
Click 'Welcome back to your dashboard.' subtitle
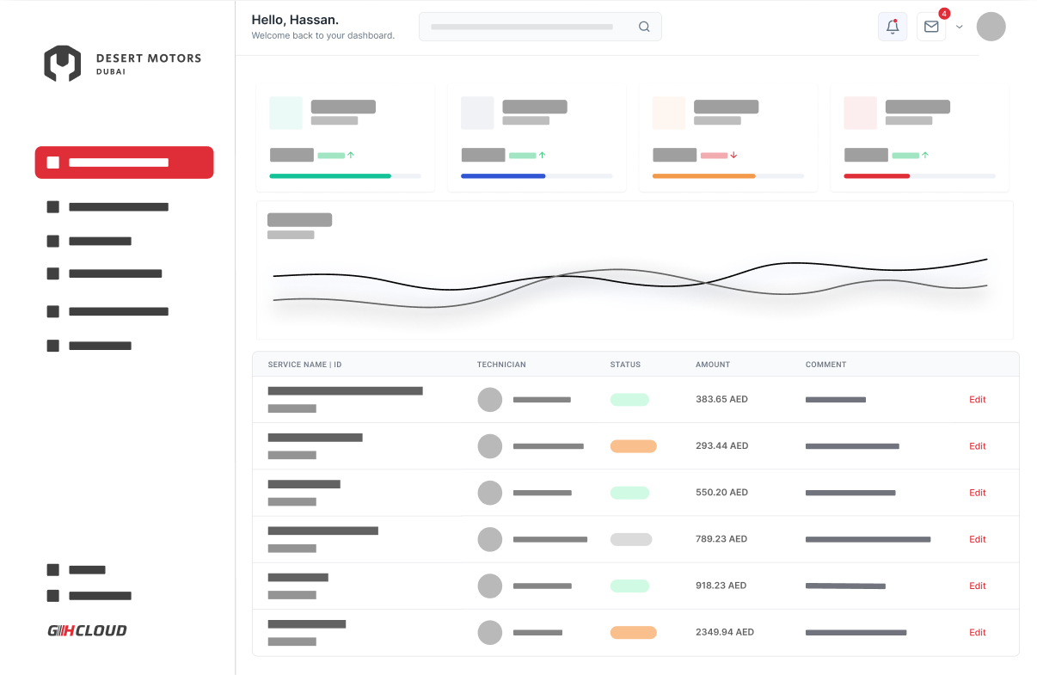pyautogui.click(x=323, y=36)
